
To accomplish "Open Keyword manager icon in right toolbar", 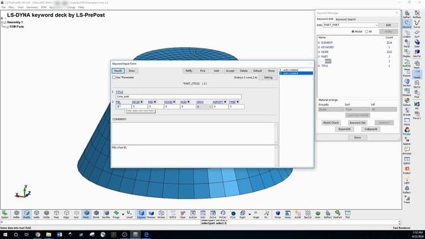I will [407, 24].
